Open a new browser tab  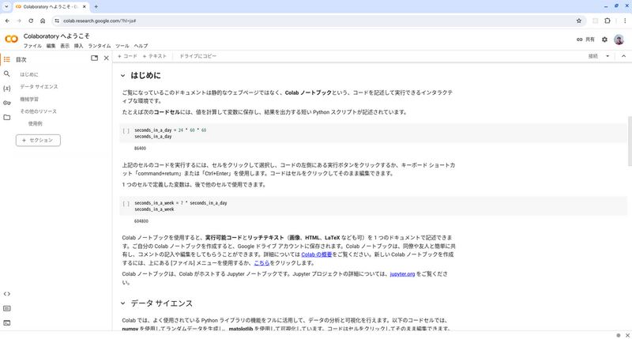pos(96,6)
